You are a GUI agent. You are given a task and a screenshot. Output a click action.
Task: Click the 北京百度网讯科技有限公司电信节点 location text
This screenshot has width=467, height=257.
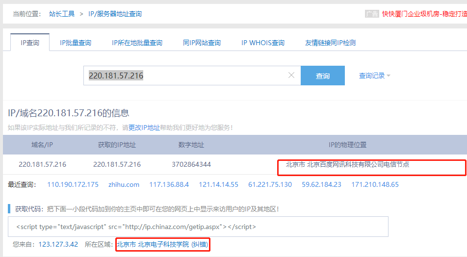tap(358, 164)
